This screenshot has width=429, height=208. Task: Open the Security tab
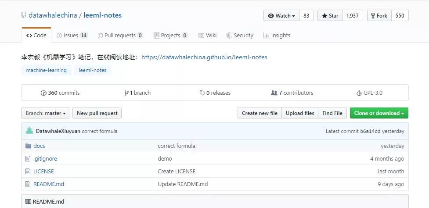pos(240,35)
